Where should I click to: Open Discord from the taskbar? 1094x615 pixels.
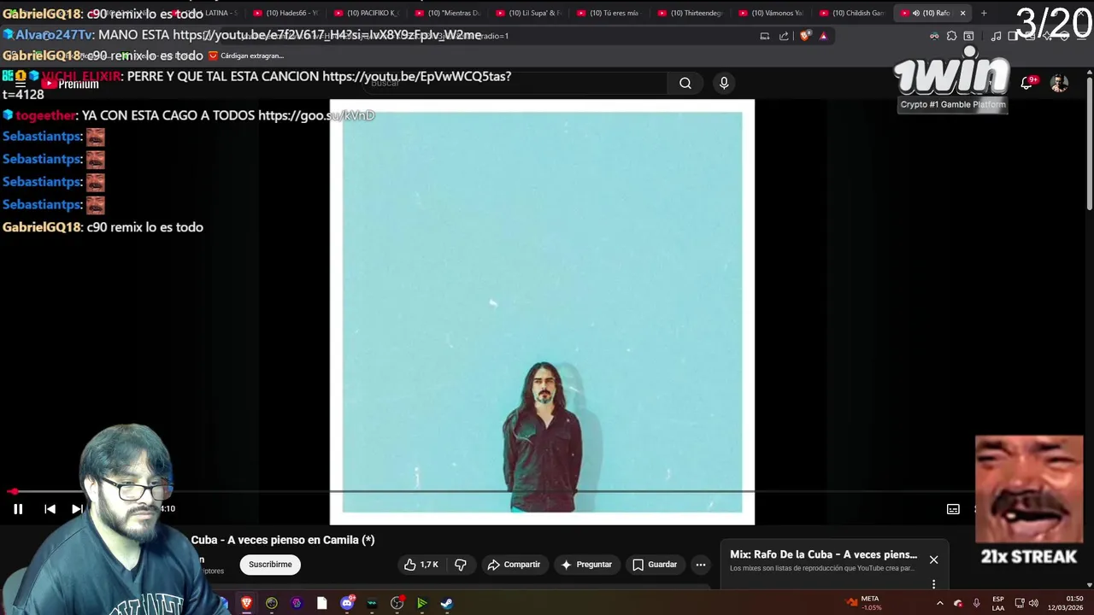(347, 603)
